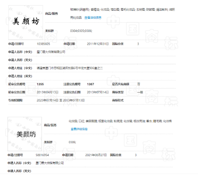Select the 申请人地址 (中文) label

coord(20,68)
